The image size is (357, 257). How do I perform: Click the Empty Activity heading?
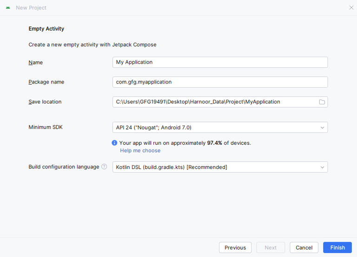pyautogui.click(x=46, y=29)
